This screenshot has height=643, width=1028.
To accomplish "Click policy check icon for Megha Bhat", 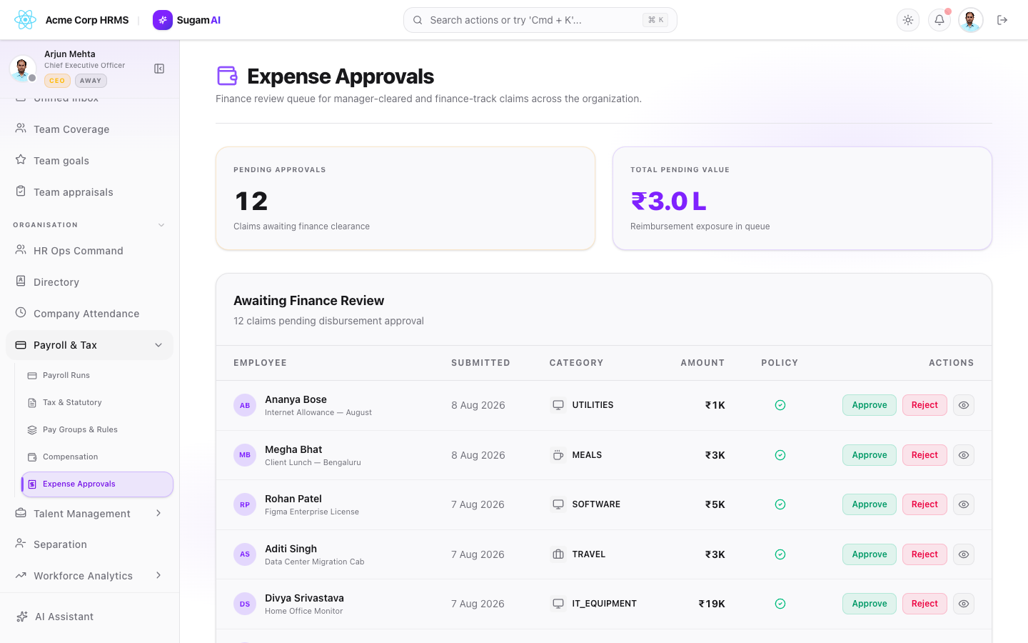I will click(780, 455).
